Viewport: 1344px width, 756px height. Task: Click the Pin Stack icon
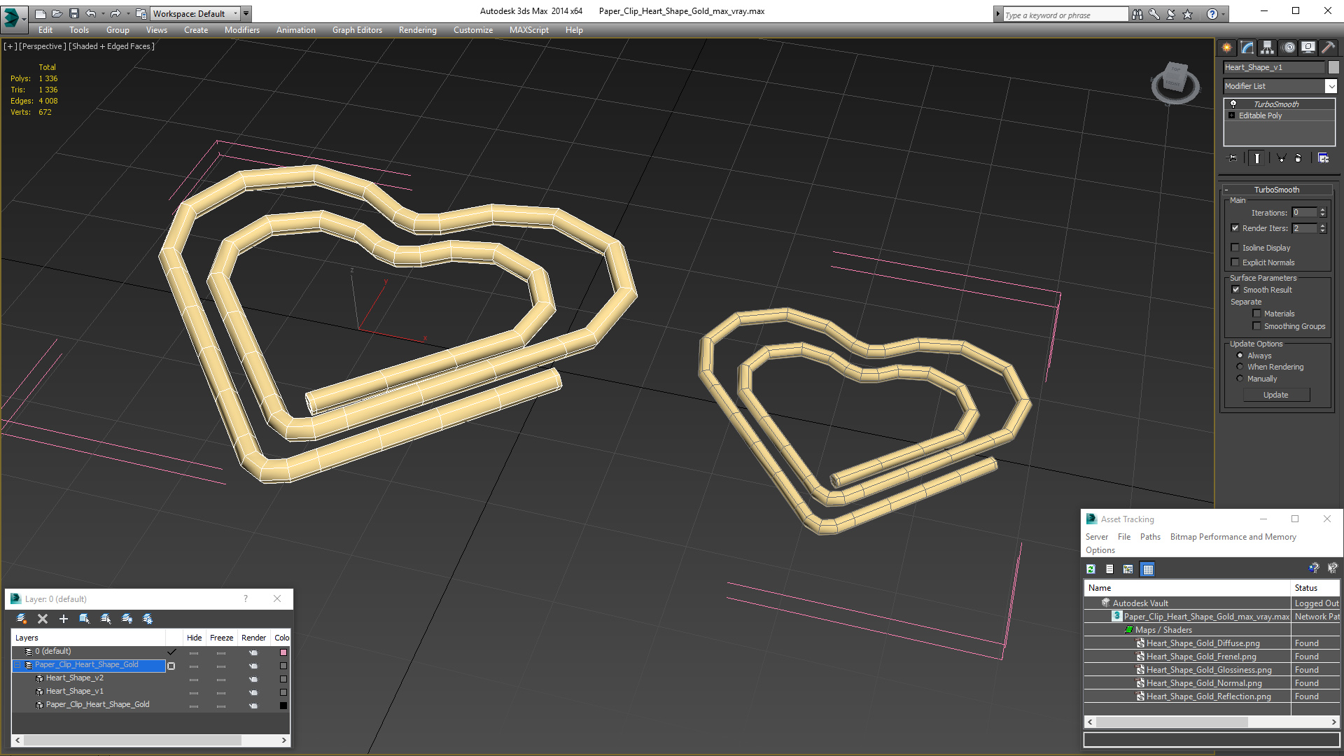(x=1233, y=158)
